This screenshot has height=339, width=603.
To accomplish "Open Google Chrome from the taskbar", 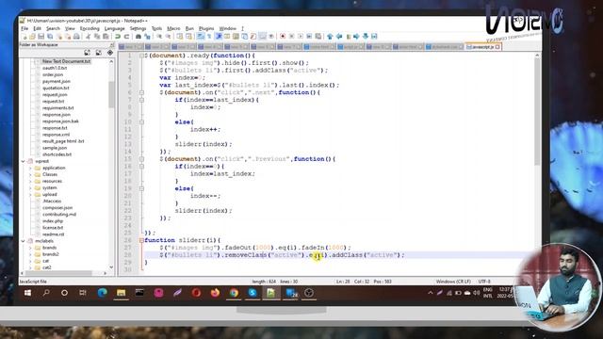I will [x=234, y=293].
